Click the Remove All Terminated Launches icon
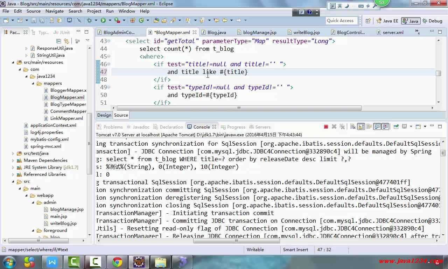Image resolution: width=448 pixels, height=269 pixels. pyautogui.click(x=342, y=127)
